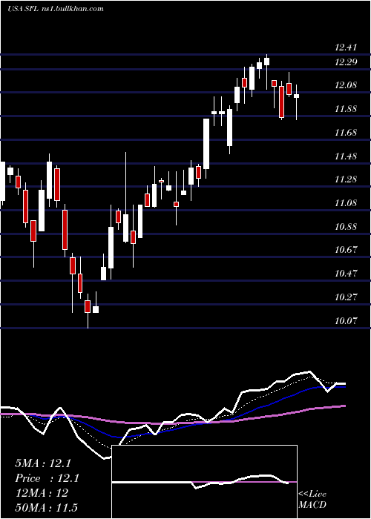
Task: Click the 11.48 price label
Action: [x=346, y=156]
